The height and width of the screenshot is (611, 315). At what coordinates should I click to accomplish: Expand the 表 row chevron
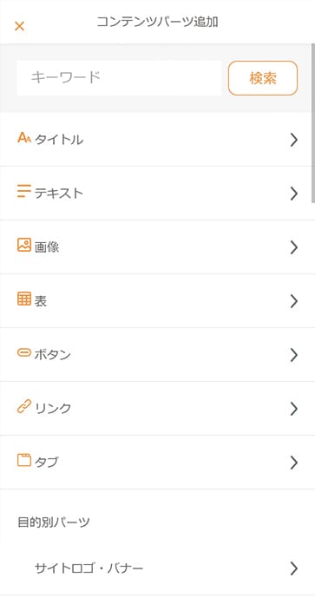[x=294, y=301]
